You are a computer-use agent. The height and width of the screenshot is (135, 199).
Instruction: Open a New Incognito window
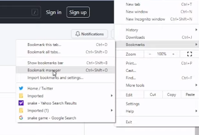pos(157,19)
